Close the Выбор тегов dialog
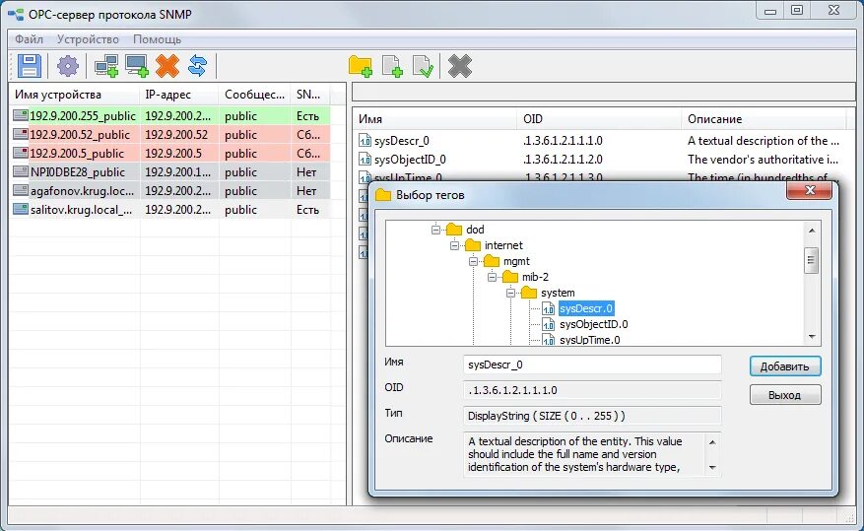The height and width of the screenshot is (531, 864). click(x=810, y=190)
